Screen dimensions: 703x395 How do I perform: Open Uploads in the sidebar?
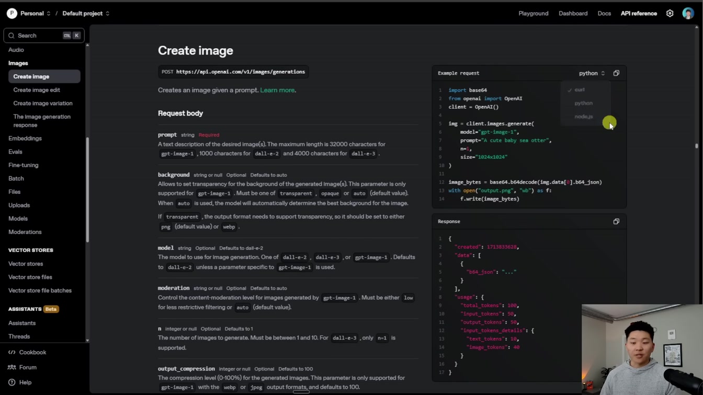[19, 205]
